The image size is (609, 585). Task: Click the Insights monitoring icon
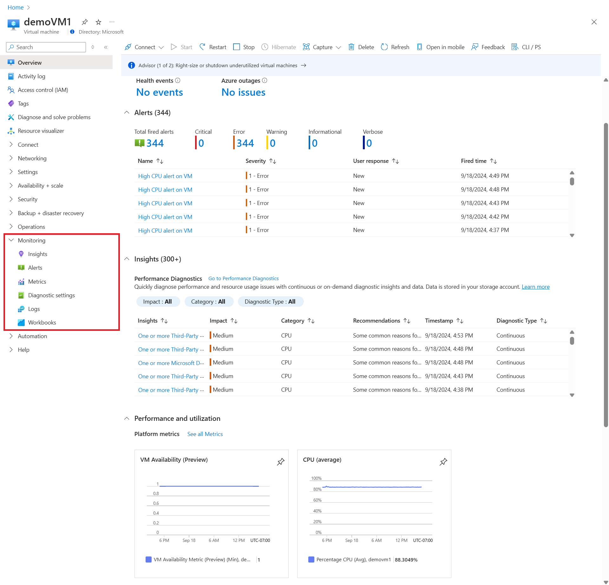21,254
